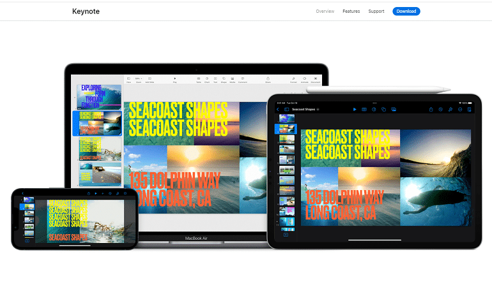Click the Share icon in MacBook toolbar
Screen dimensions: 492x294
(268, 80)
